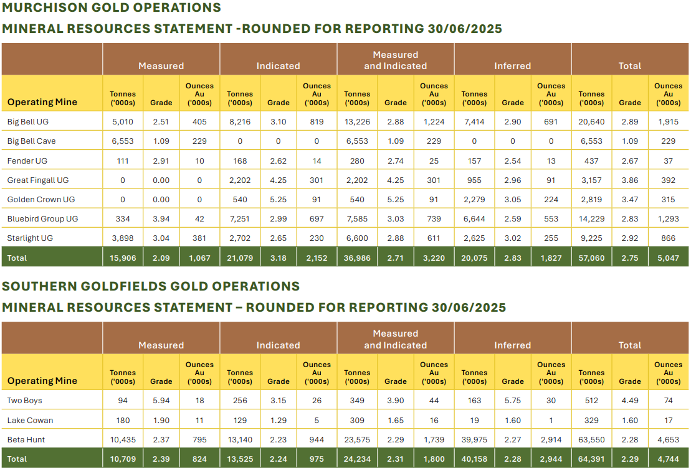Select Murchison total ounces value 5,047

coord(668,258)
